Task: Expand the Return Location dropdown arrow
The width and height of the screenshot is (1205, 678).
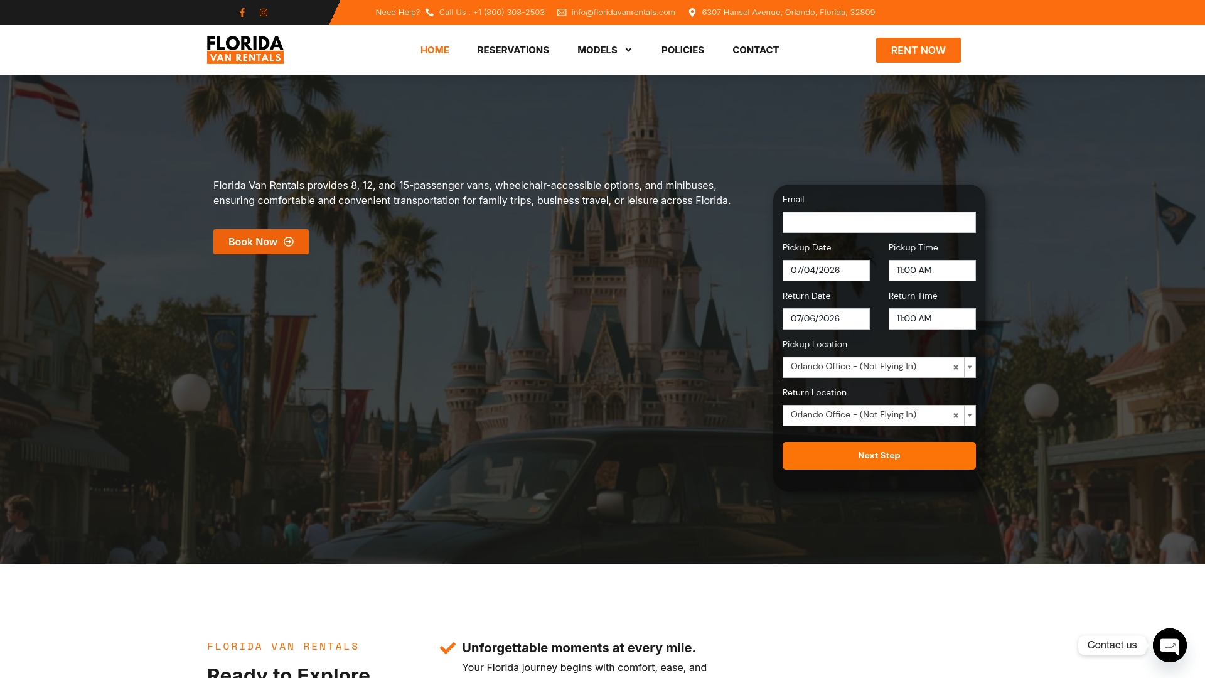Action: (x=970, y=416)
